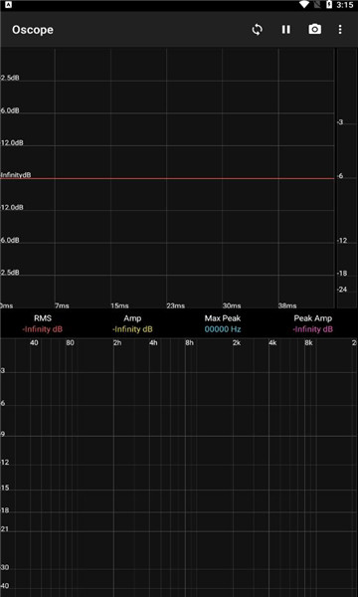Tap the sync refresh icon
This screenshot has height=597, width=358.
pyautogui.click(x=258, y=30)
